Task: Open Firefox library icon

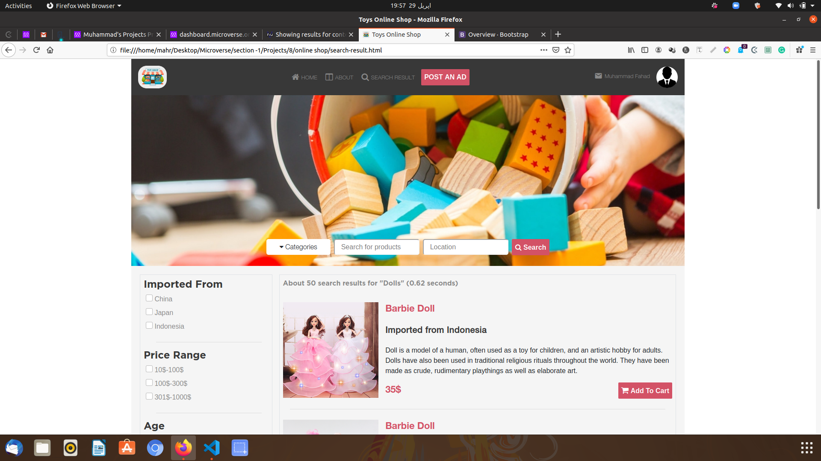Action: coord(631,50)
